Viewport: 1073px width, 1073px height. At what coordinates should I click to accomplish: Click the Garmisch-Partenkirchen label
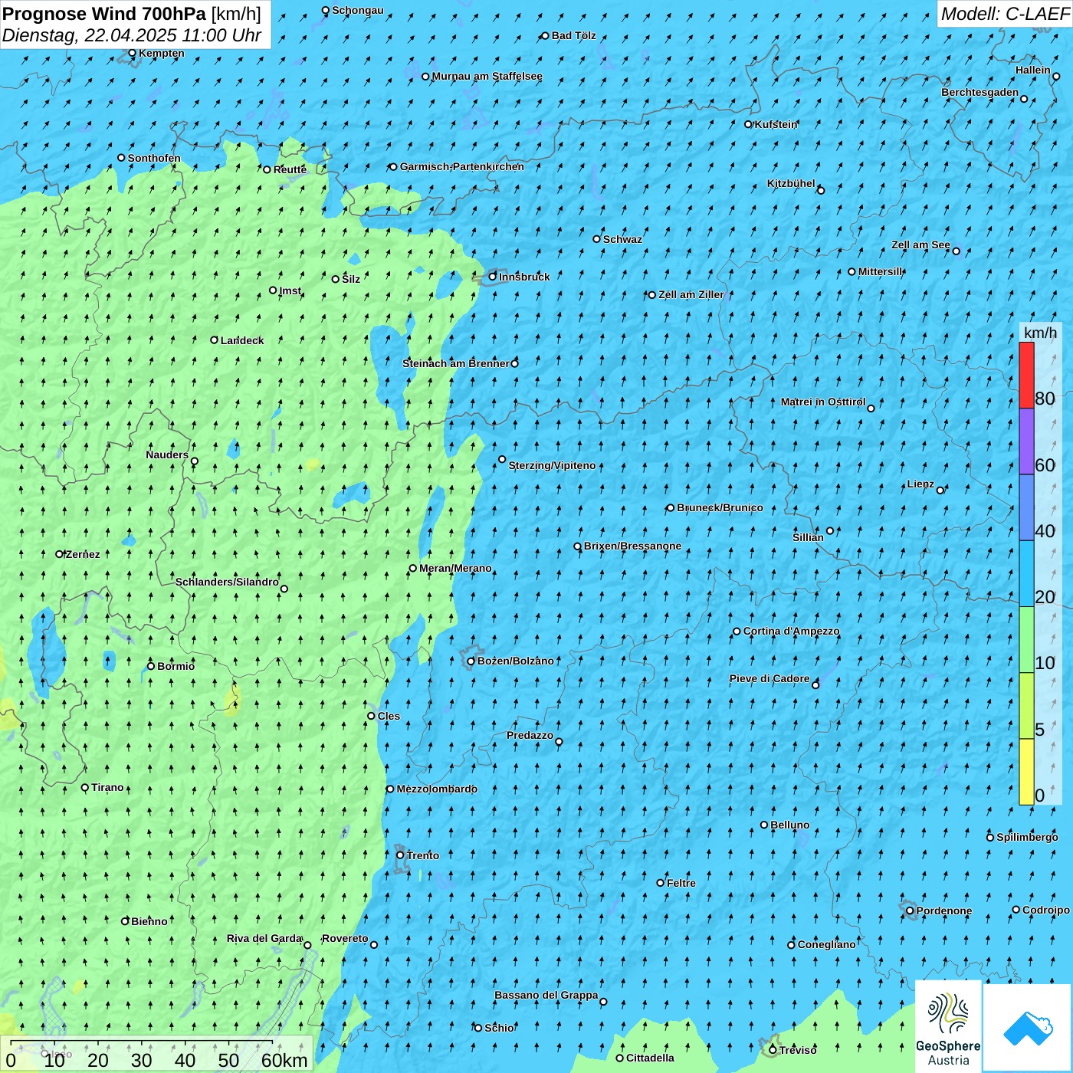point(462,166)
